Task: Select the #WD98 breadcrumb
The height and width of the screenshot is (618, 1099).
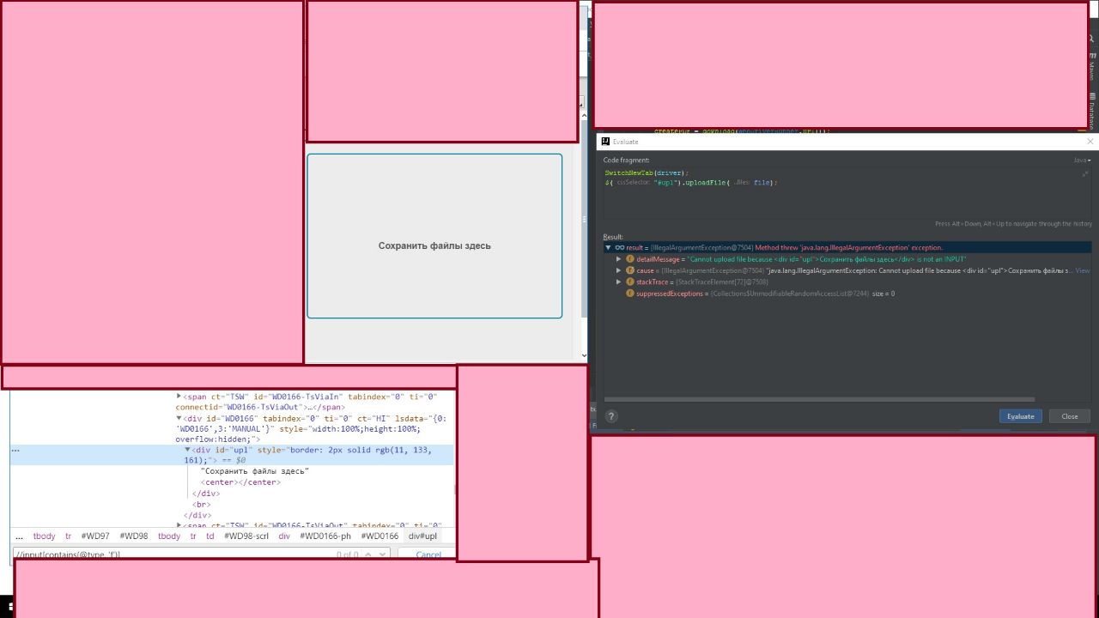Action: click(133, 536)
